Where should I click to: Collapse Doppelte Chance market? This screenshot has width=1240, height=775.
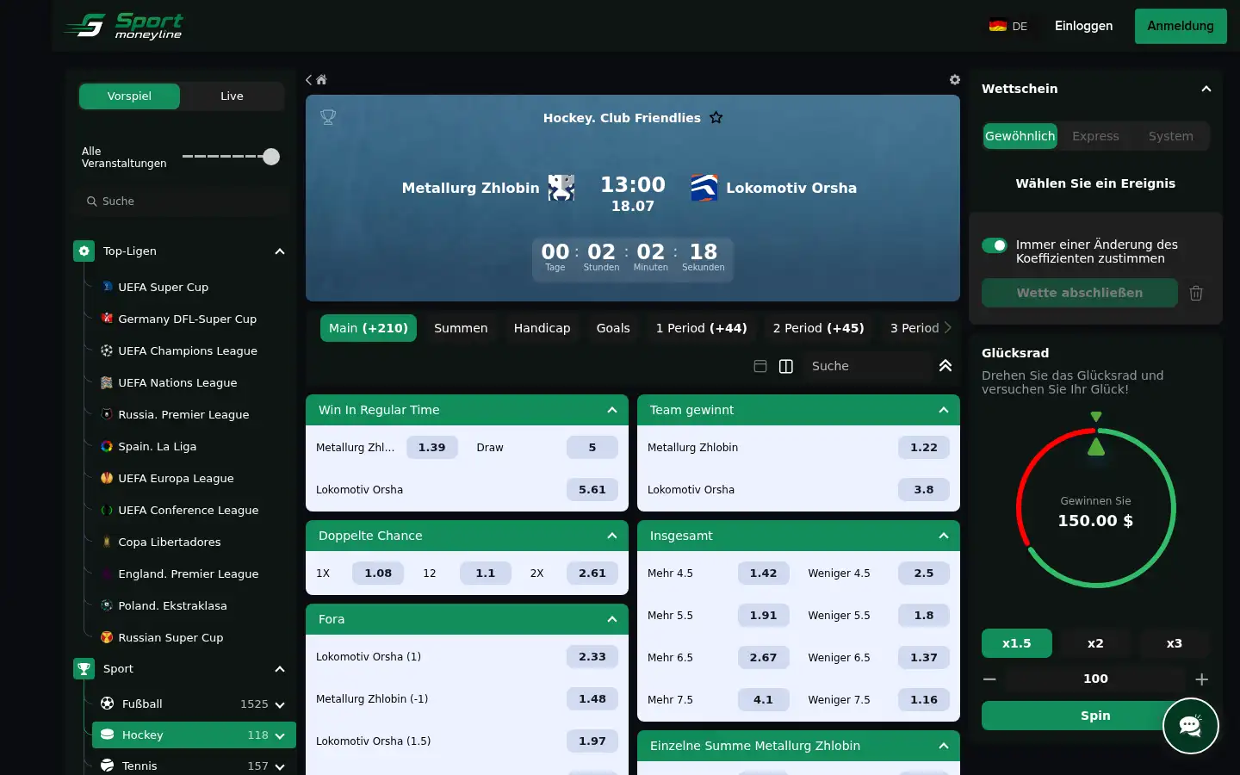pyautogui.click(x=612, y=536)
